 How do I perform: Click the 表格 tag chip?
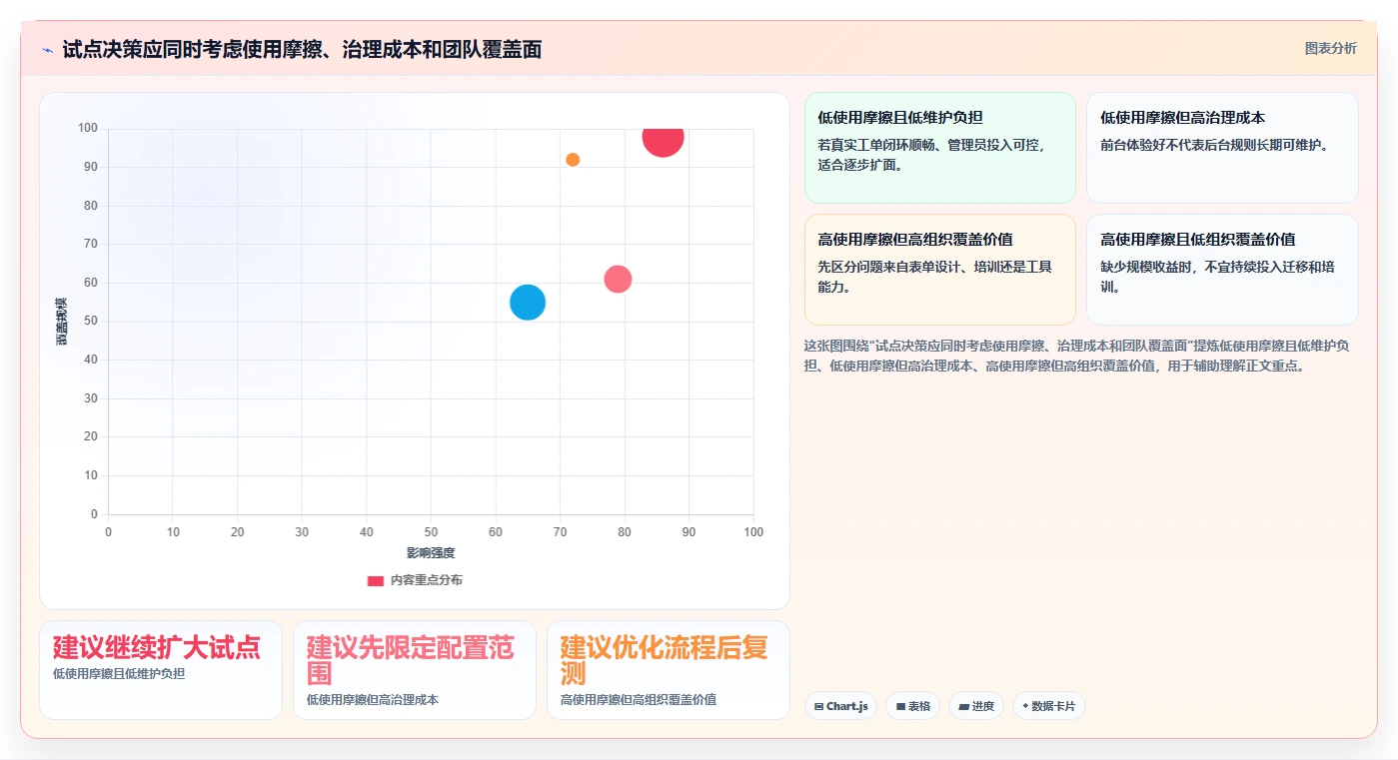click(x=912, y=706)
